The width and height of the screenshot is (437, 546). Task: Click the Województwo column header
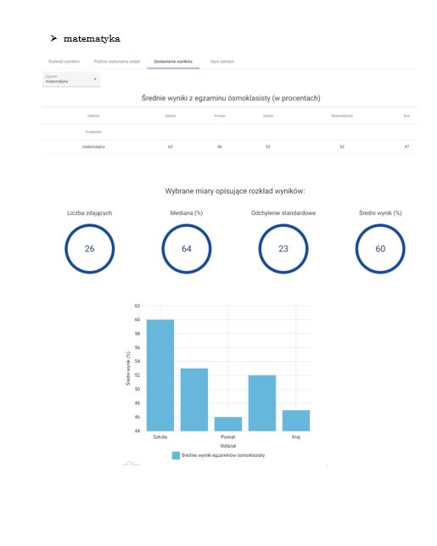pyautogui.click(x=342, y=116)
